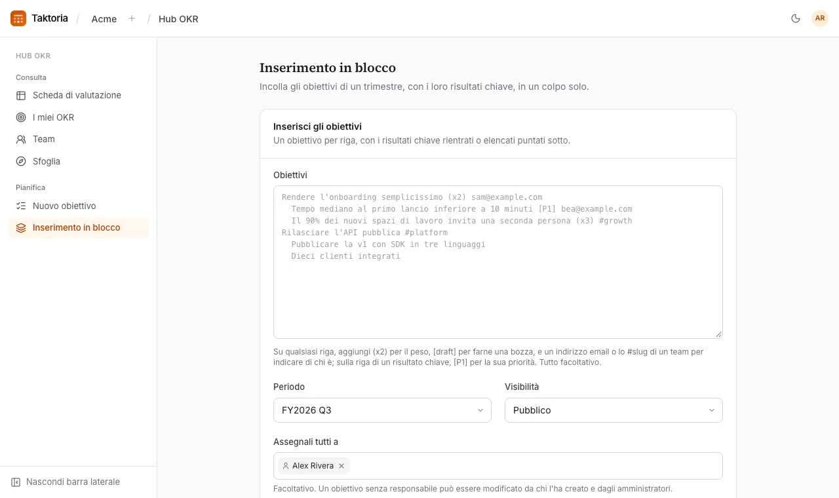Open the Team page
Viewport: 839px width, 498px height.
(78, 139)
